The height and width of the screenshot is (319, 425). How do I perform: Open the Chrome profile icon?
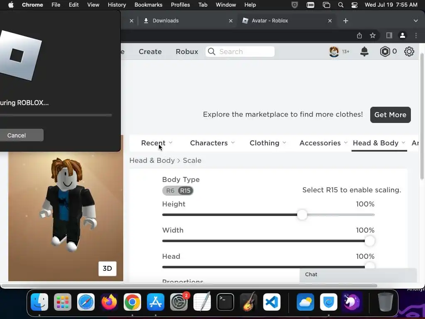[x=403, y=35]
